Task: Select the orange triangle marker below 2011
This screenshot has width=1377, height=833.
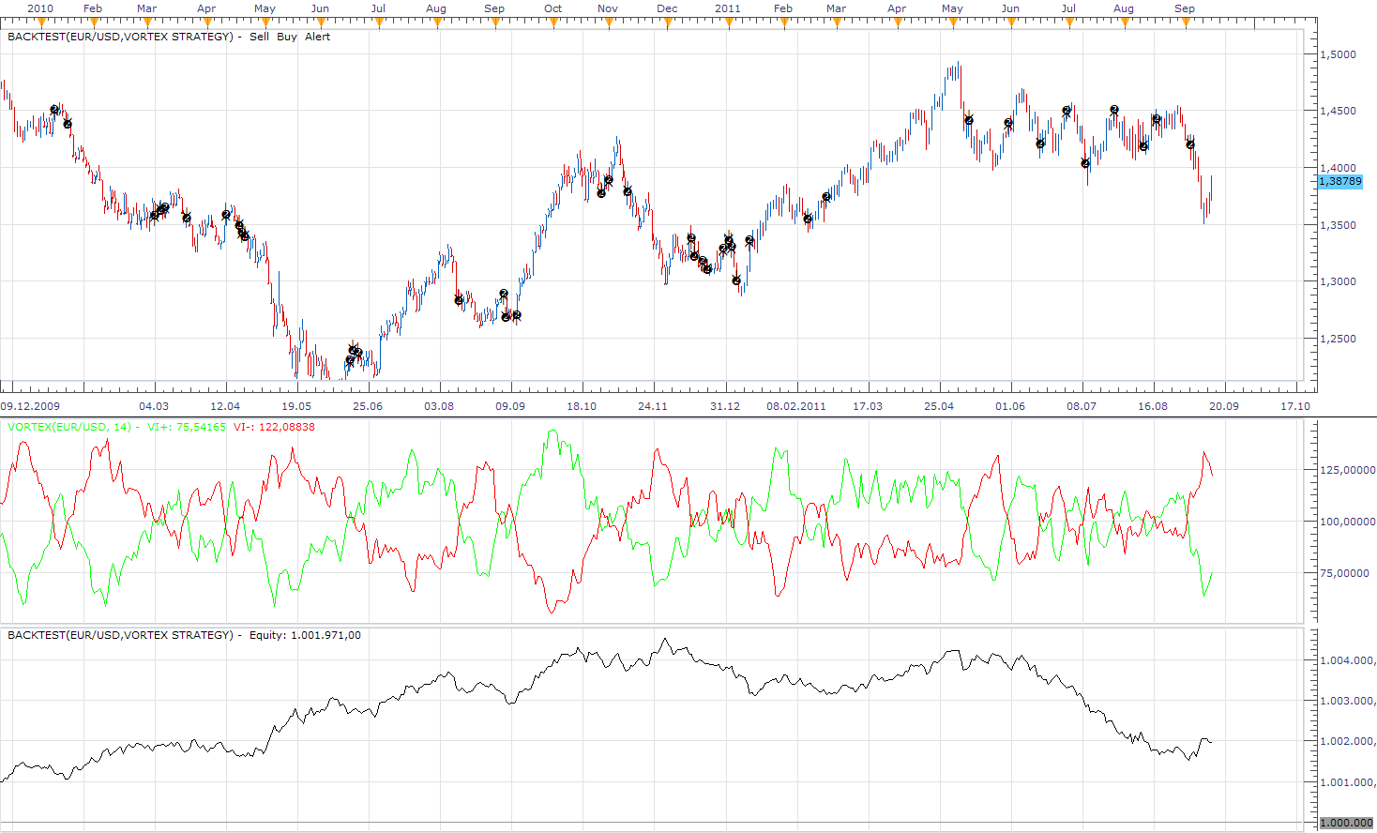Action: coord(728,23)
